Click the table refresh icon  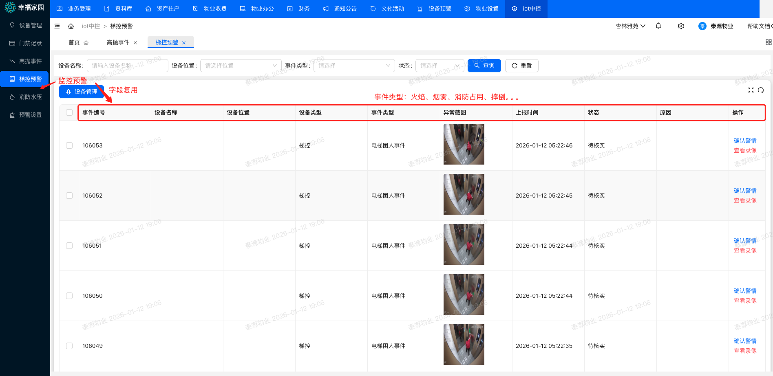761,90
